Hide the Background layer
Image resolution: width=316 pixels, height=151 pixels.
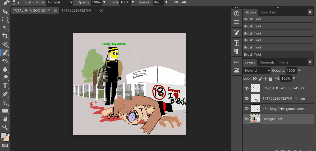(246, 119)
